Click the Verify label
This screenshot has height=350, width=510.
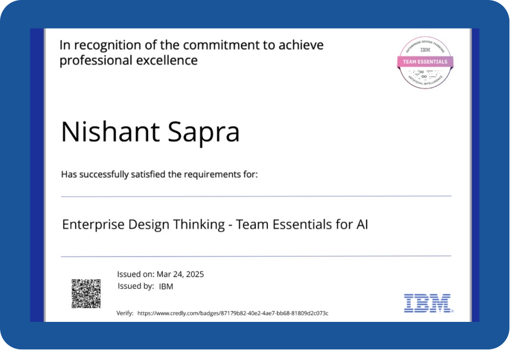click(124, 313)
